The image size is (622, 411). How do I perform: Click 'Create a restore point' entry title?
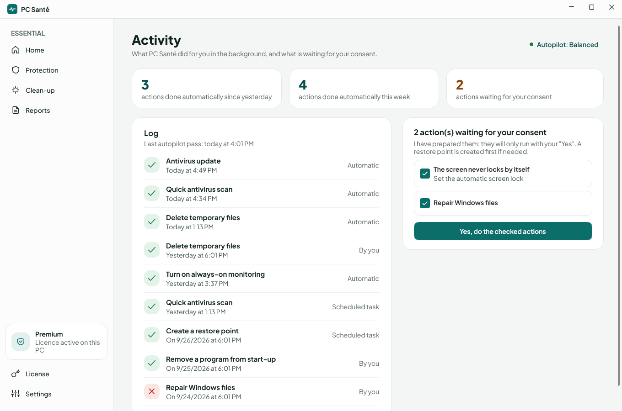click(x=202, y=331)
